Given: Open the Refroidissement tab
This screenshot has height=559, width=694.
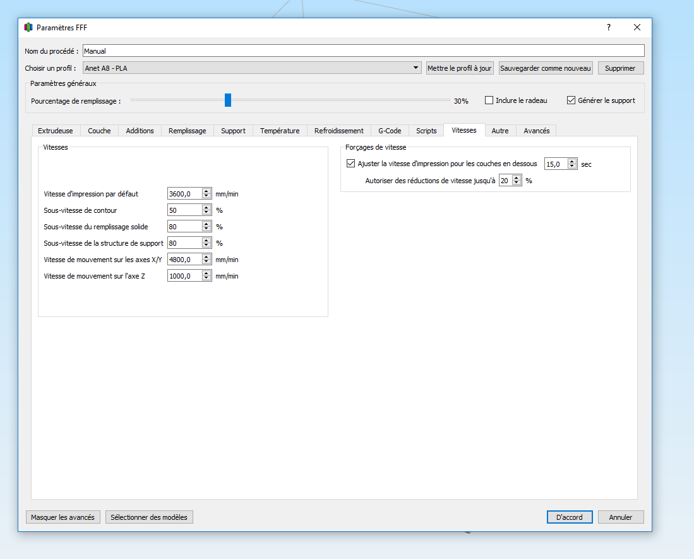Looking at the screenshot, I should coord(339,131).
